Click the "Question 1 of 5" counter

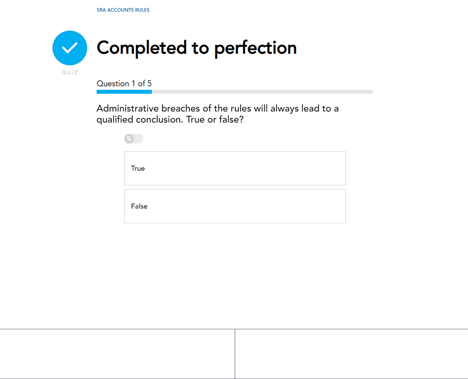124,83
